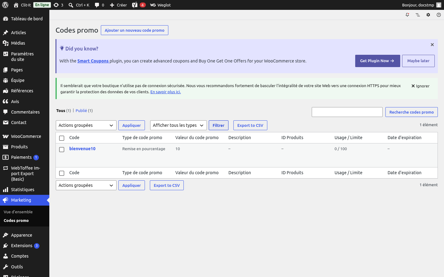The image size is (444, 277).
Task: Toggle the select-all checkbox in table header
Action: pyautogui.click(x=62, y=138)
